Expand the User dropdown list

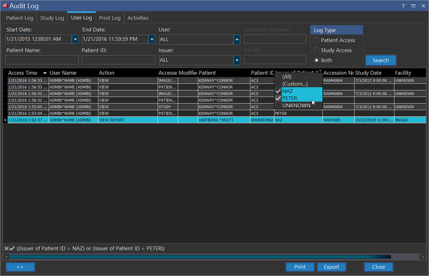[x=237, y=39]
